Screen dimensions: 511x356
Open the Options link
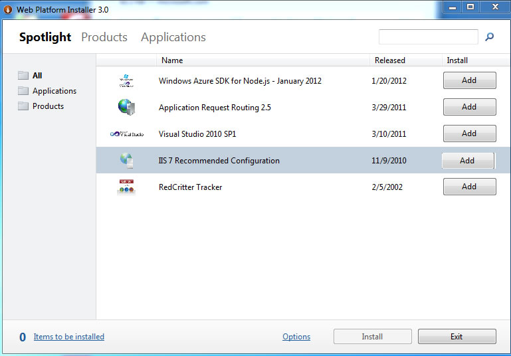point(296,337)
